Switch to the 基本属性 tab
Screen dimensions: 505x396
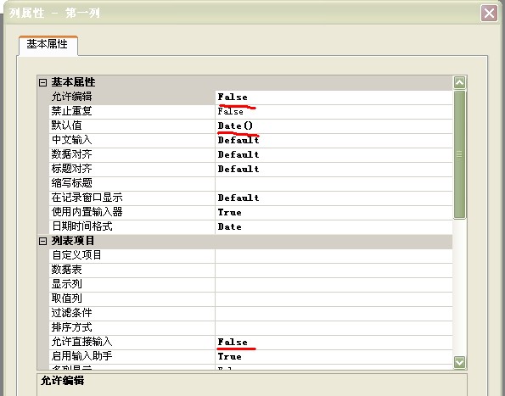pyautogui.click(x=47, y=44)
